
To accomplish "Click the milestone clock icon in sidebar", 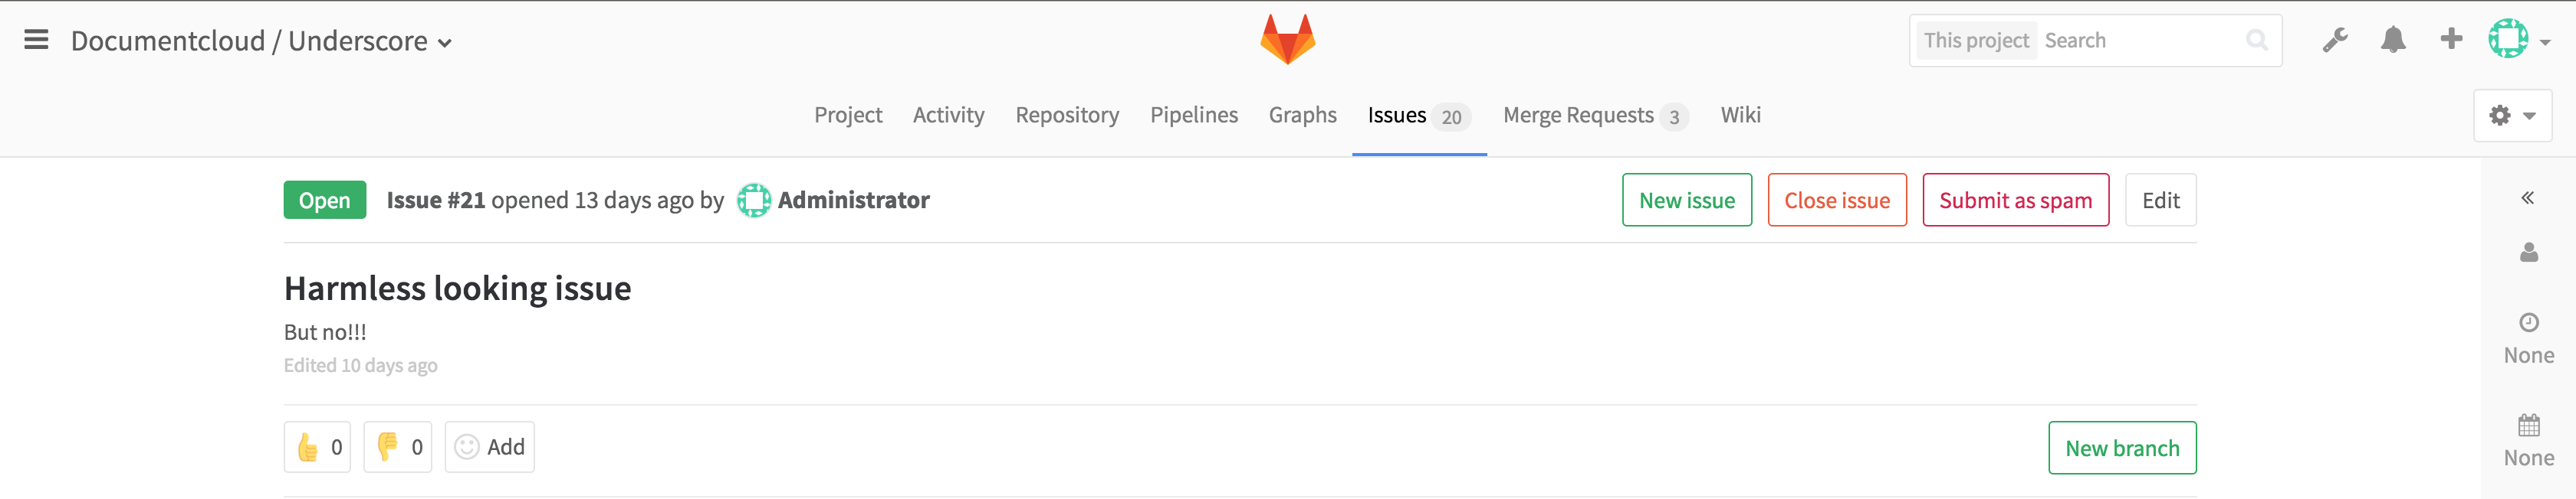I will click(2529, 322).
